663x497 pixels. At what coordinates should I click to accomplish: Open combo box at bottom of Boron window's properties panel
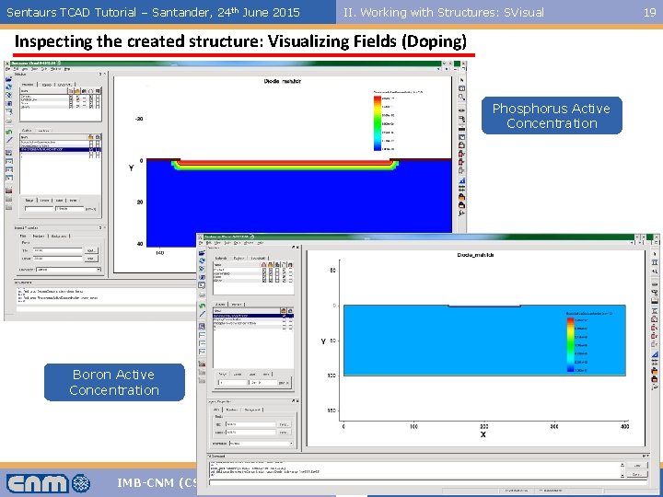click(x=262, y=444)
